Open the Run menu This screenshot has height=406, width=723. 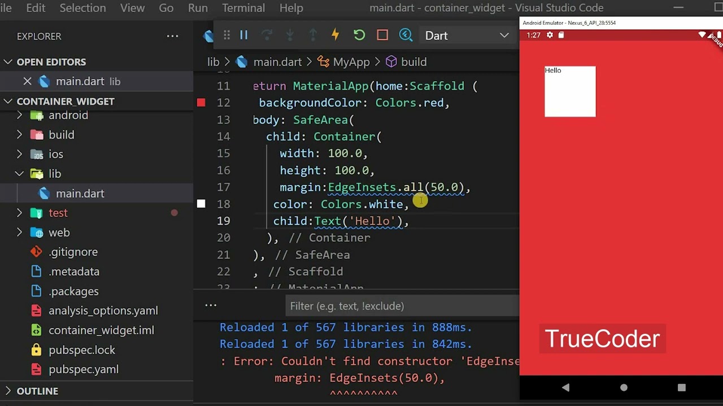tap(198, 8)
